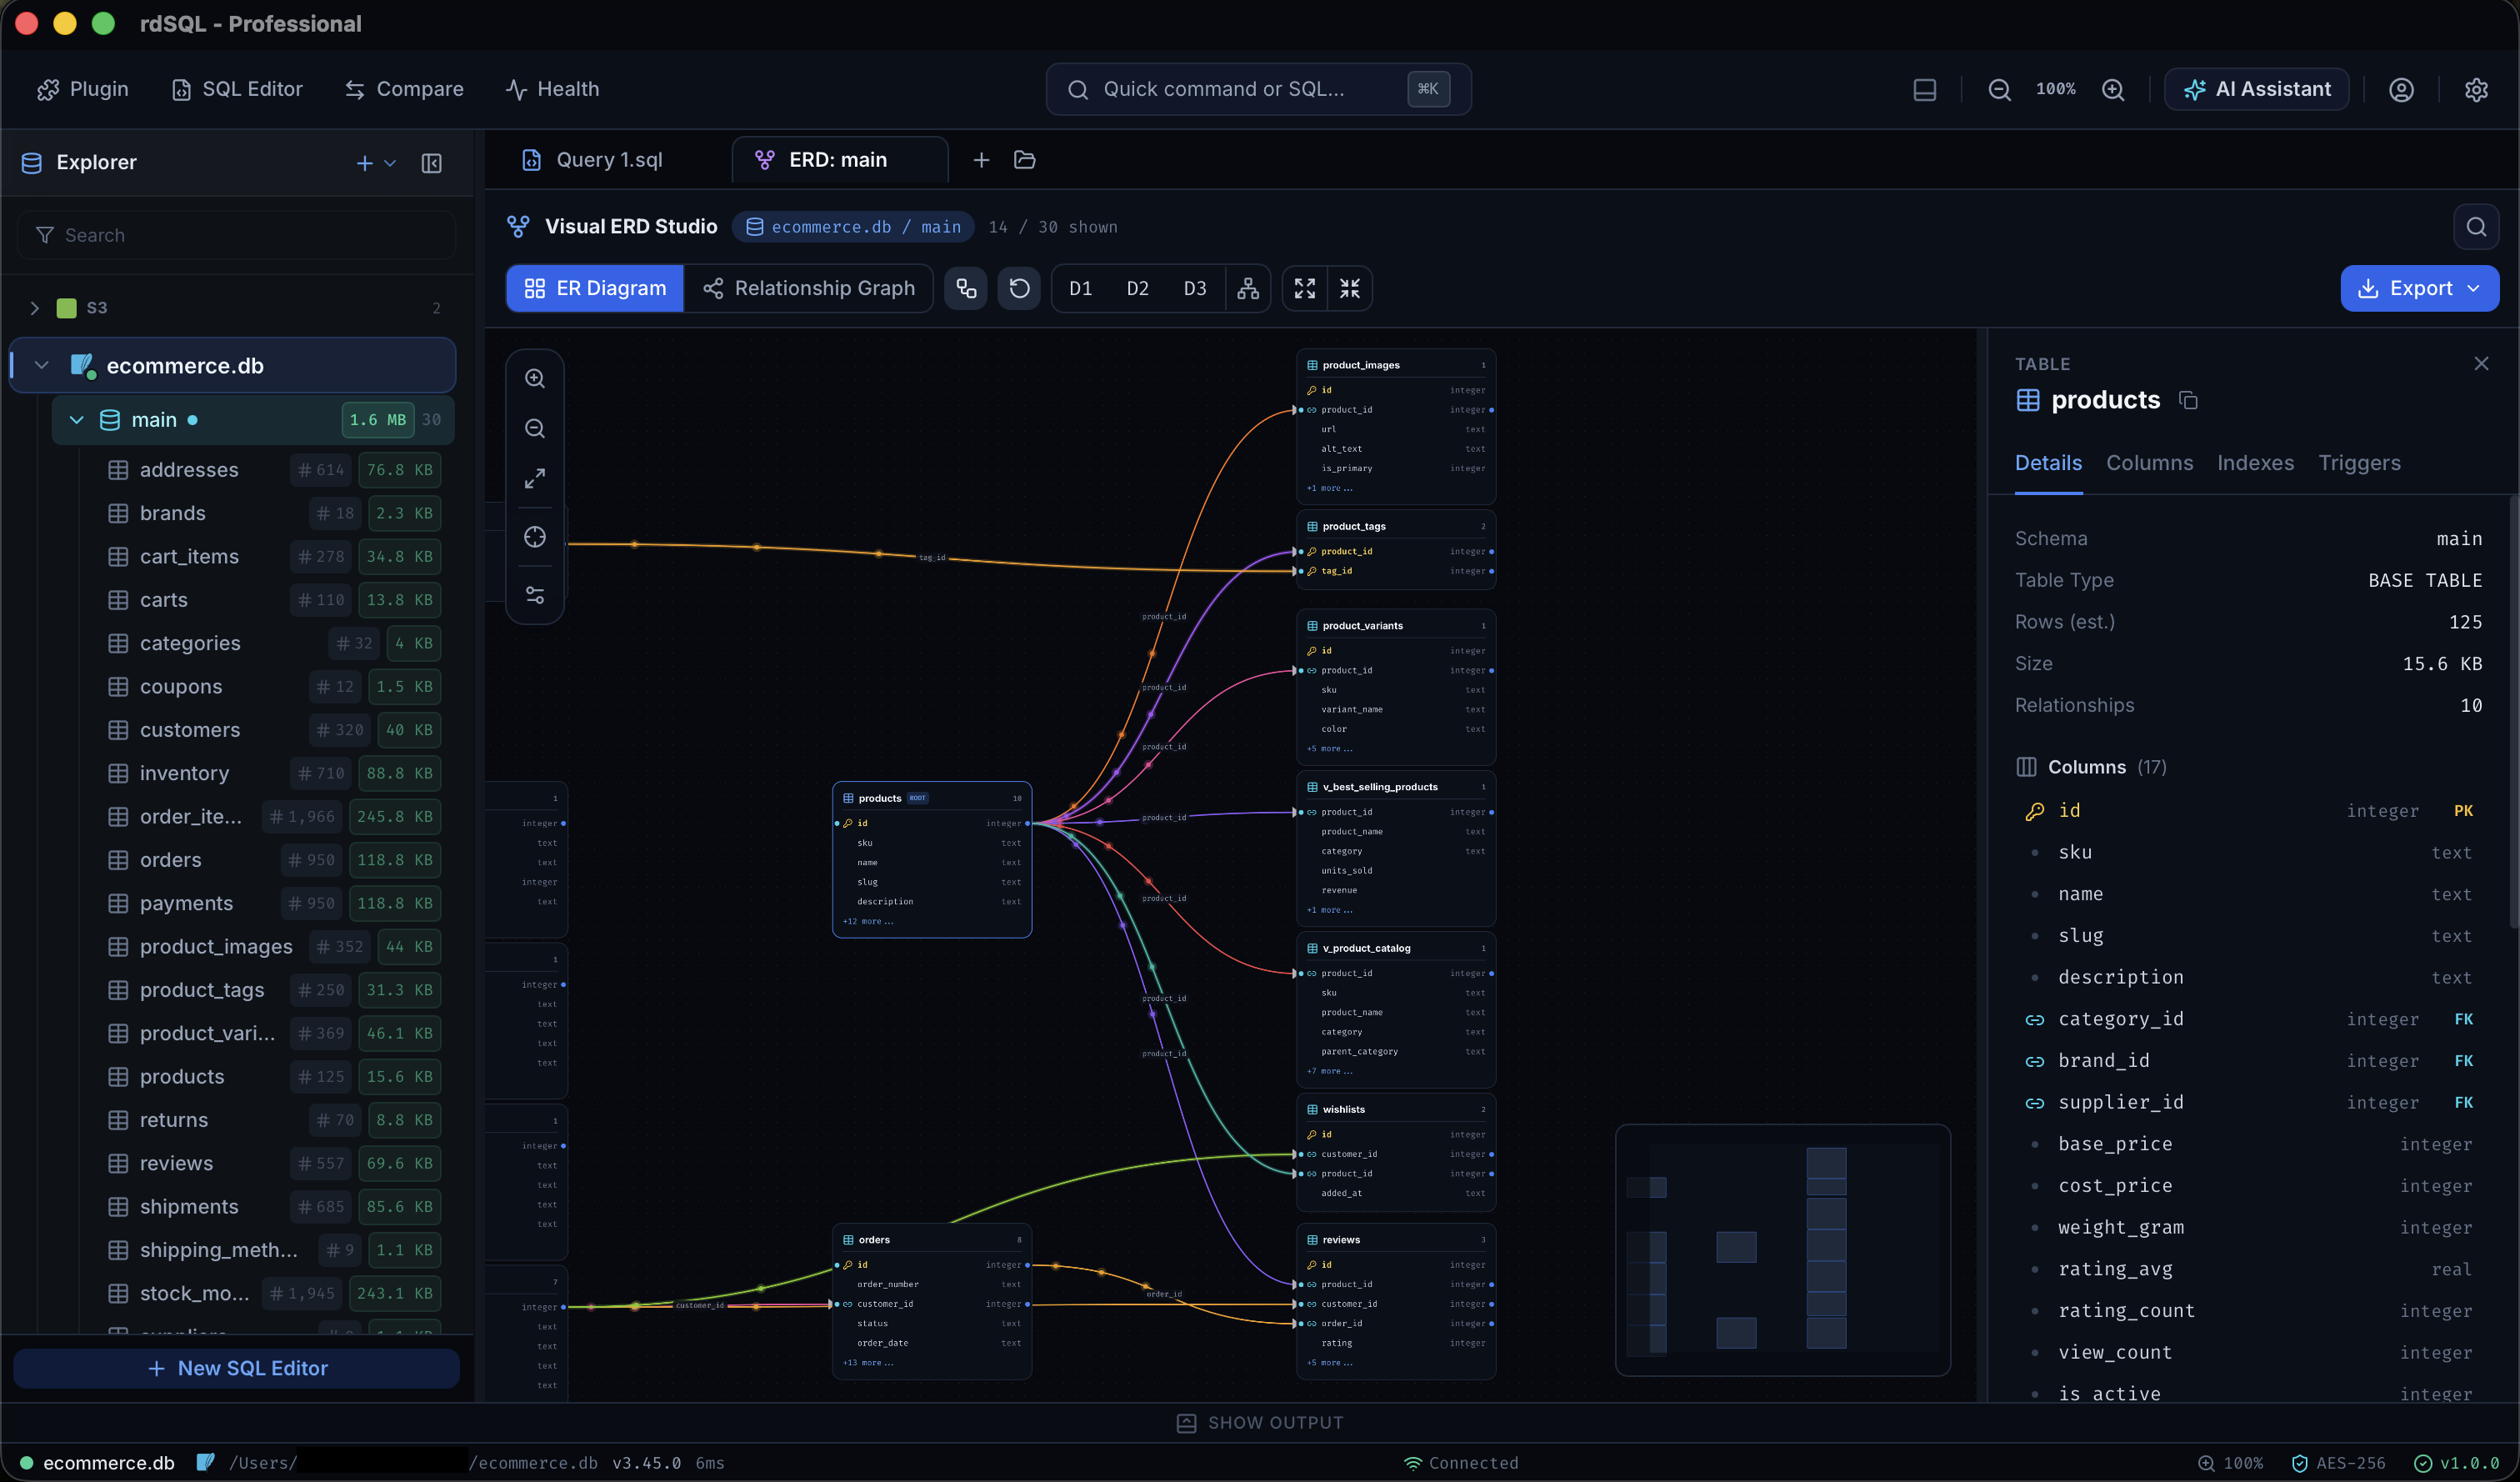2520x1482 pixels.
Task: Set depth to D1
Action: tap(1080, 288)
